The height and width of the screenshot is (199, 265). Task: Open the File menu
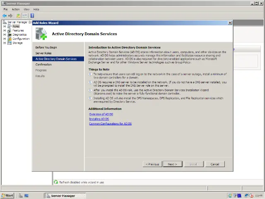(x=5, y=9)
